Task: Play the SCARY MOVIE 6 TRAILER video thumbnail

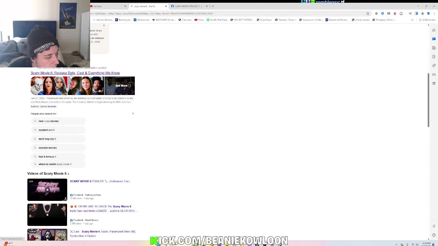Action: click(47, 190)
